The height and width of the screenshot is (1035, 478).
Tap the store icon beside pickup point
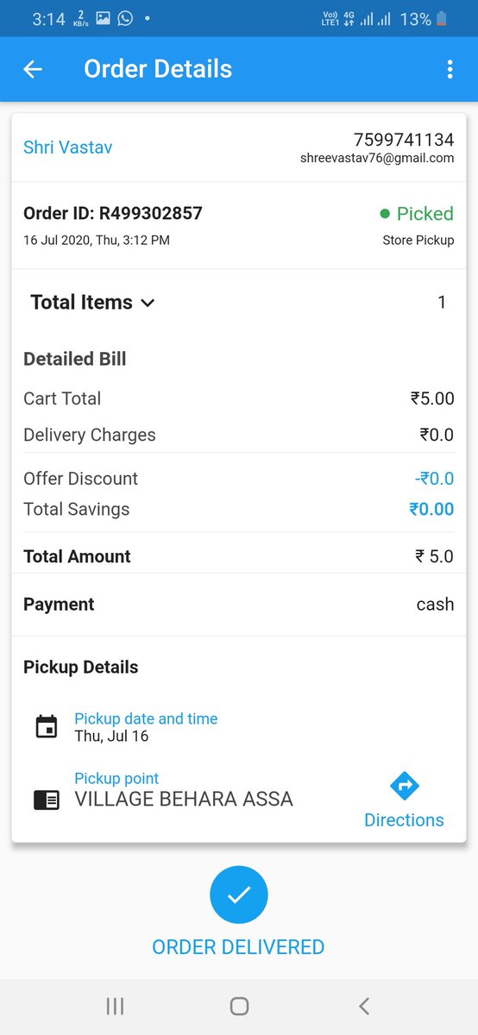(x=47, y=800)
